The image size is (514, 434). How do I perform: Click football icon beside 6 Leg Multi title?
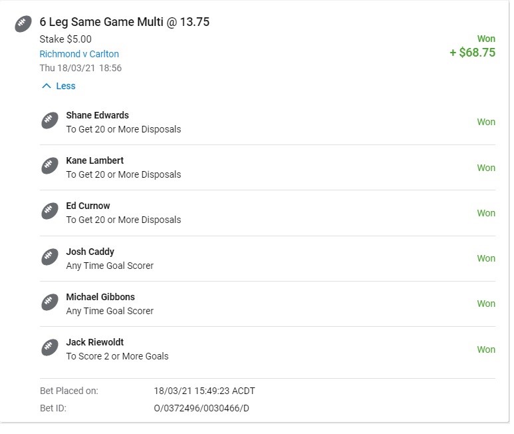click(x=23, y=24)
